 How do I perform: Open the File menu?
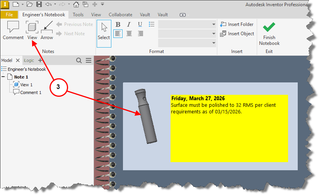[x=9, y=15]
